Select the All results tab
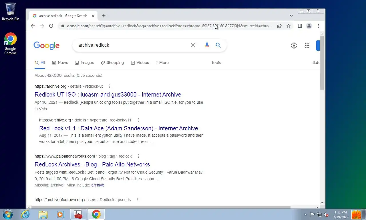 (40, 62)
